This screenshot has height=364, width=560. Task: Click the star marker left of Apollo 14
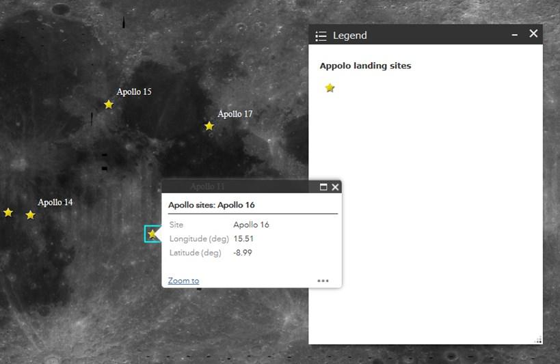(8, 212)
